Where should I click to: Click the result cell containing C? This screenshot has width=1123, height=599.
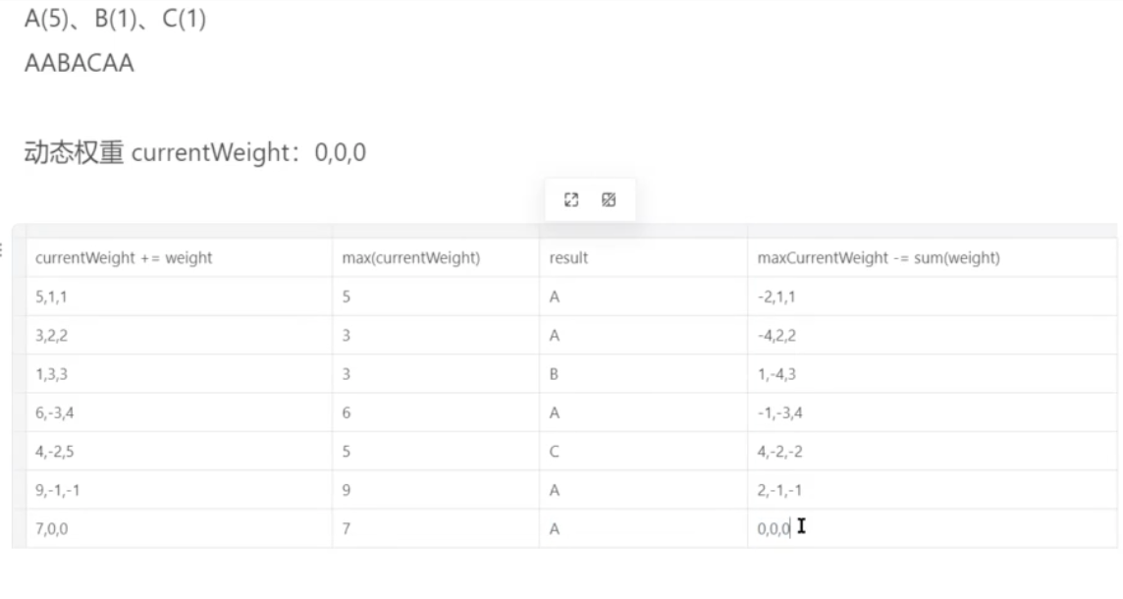(643, 452)
